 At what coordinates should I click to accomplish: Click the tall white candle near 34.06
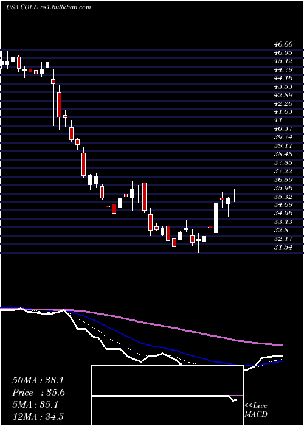216,218
